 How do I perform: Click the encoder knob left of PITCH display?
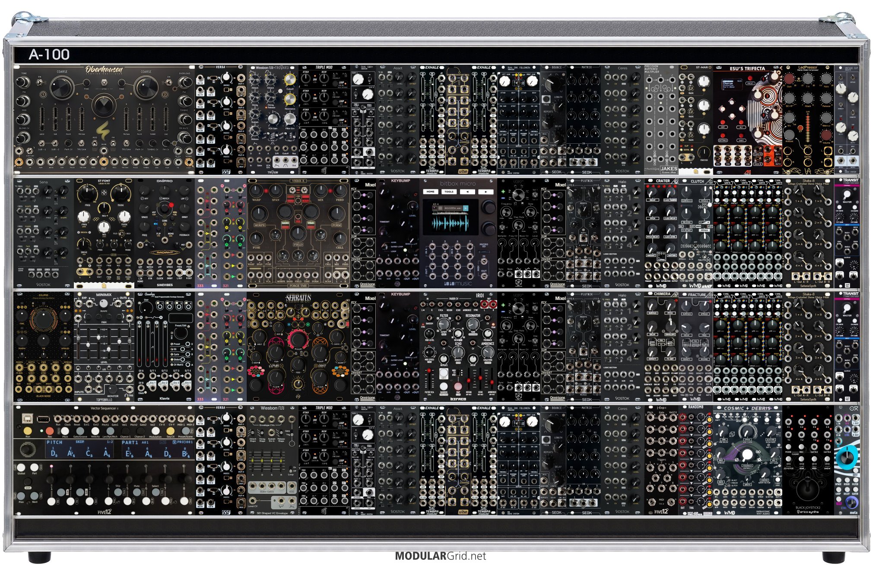coord(27,449)
